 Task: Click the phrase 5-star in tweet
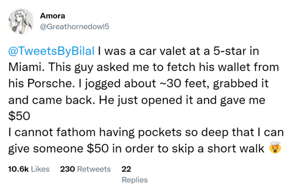pos(229,51)
